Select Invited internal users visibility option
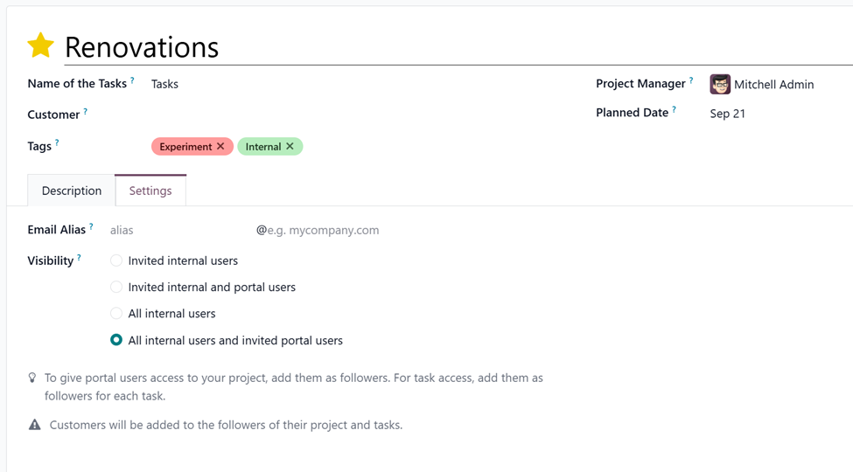 116,260
